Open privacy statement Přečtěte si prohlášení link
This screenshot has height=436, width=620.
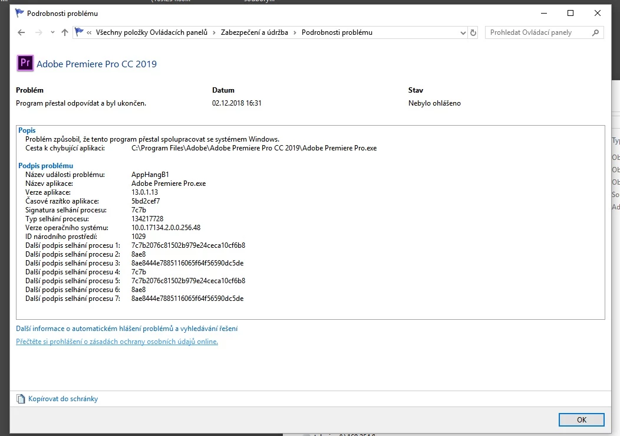tap(117, 342)
